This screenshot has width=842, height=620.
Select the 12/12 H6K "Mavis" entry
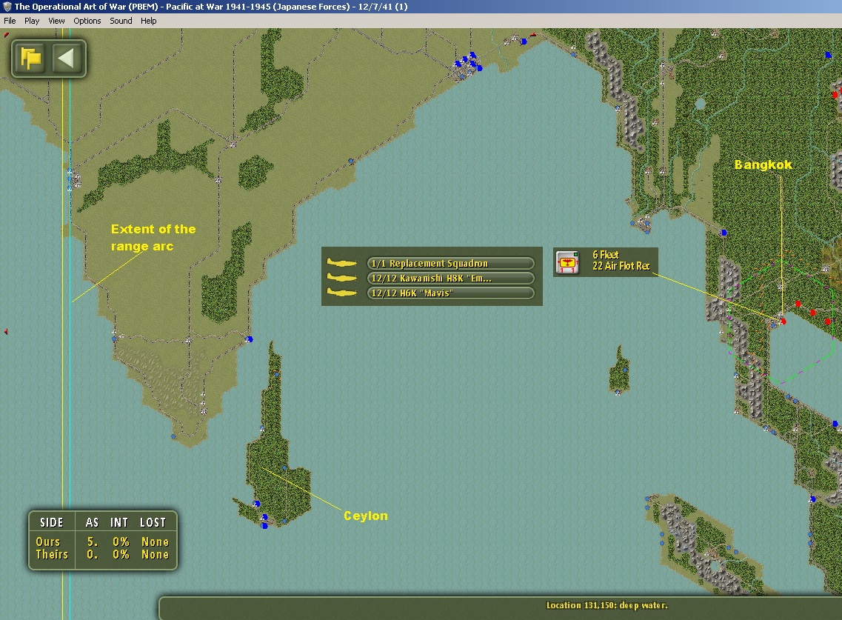pyautogui.click(x=450, y=293)
